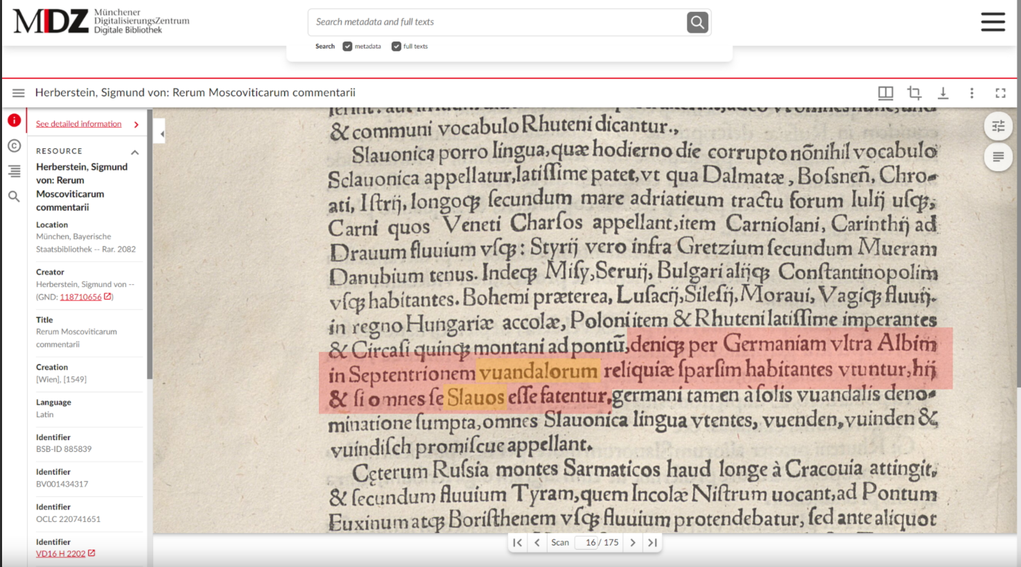This screenshot has height=567, width=1021.
Task: Go to the next scan
Action: [x=633, y=543]
